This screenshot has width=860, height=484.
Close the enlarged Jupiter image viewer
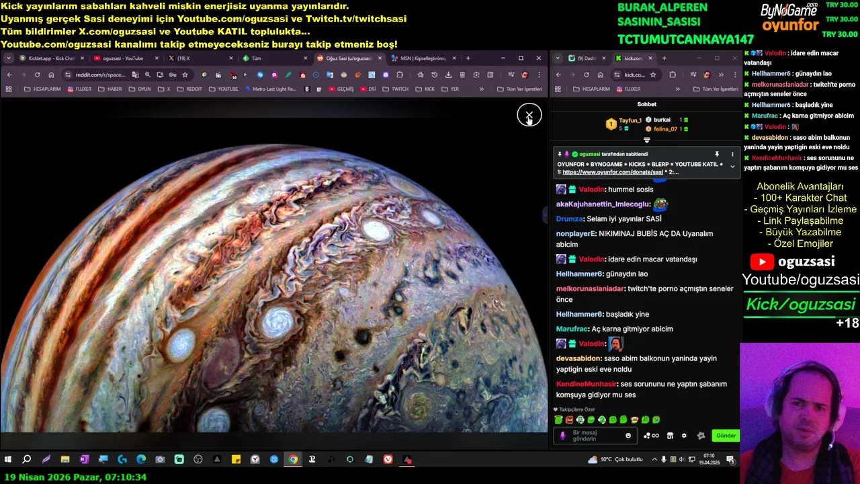529,116
